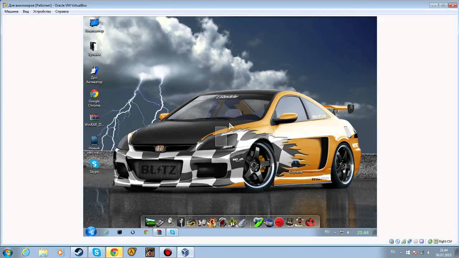
Task: Click Skype button in the guest taskbar
Action: (x=172, y=232)
